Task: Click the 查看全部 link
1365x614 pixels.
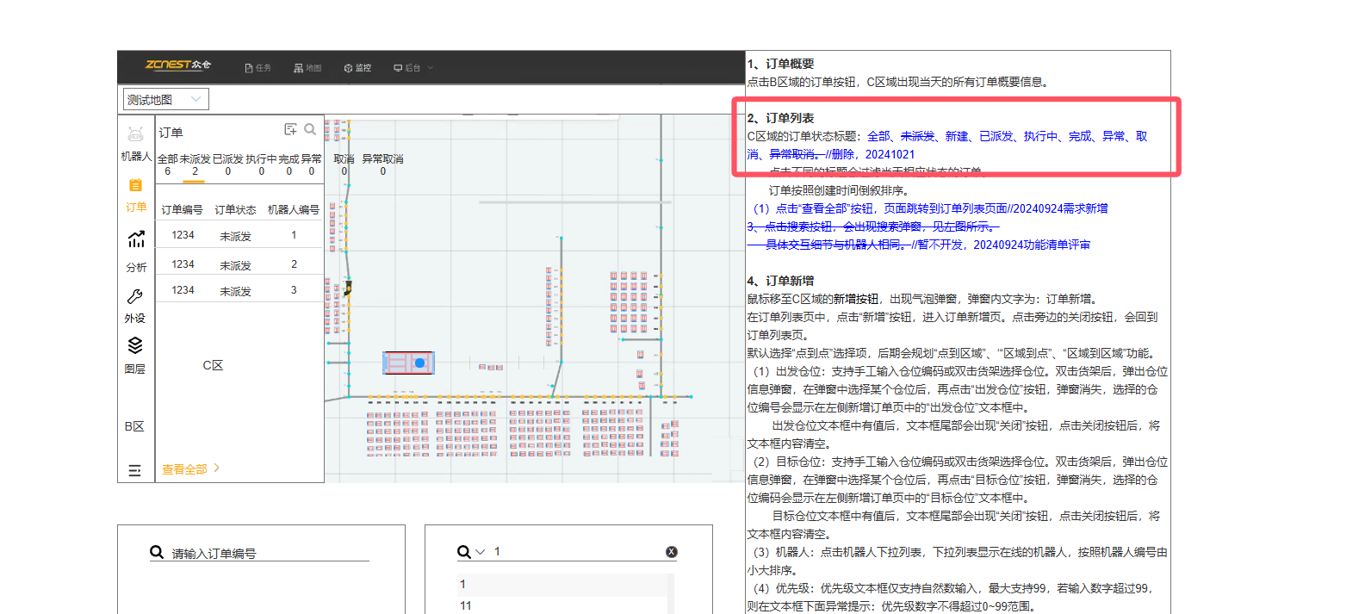Action: tap(184, 469)
